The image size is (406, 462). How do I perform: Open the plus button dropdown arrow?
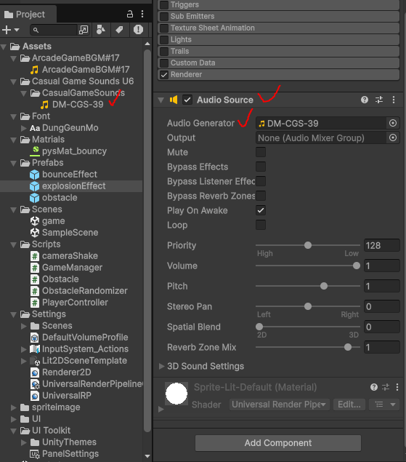coord(17,30)
